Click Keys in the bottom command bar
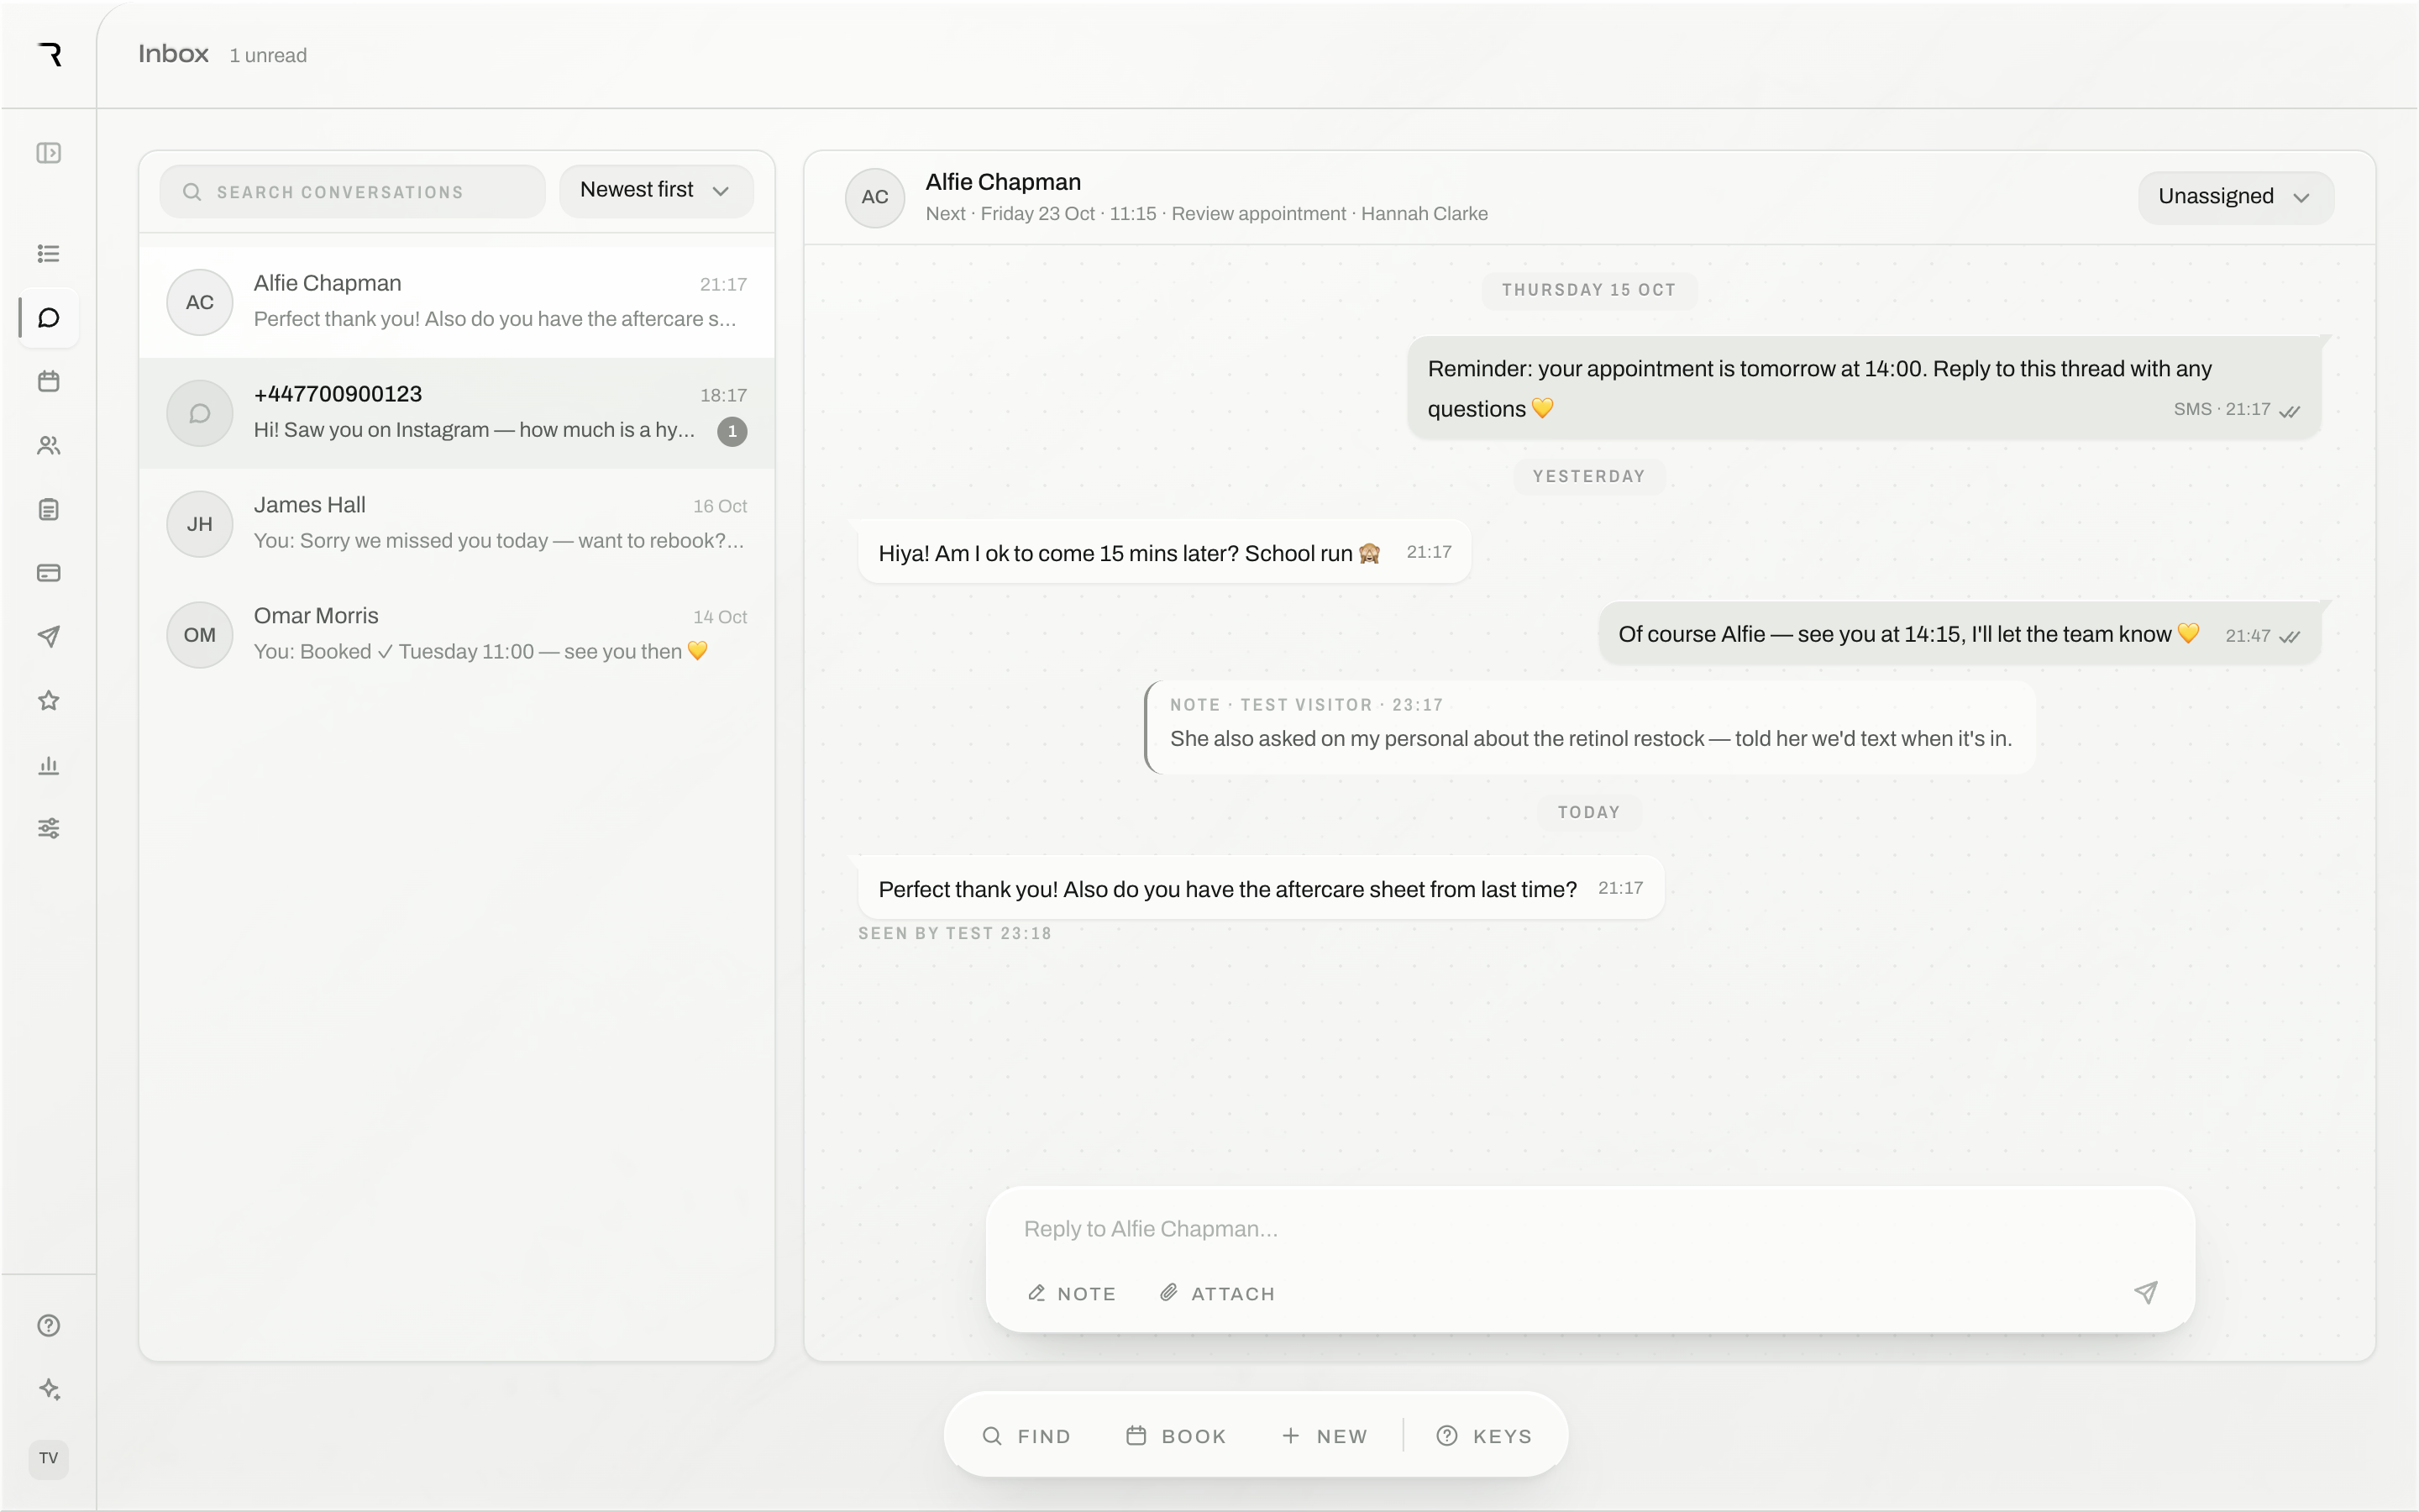The image size is (2419, 1512). point(1484,1436)
